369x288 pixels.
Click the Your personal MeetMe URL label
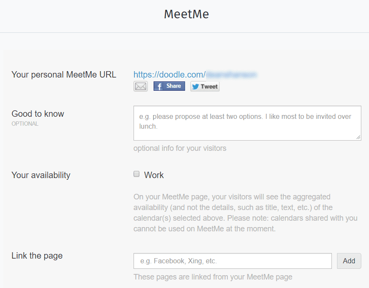tap(64, 75)
